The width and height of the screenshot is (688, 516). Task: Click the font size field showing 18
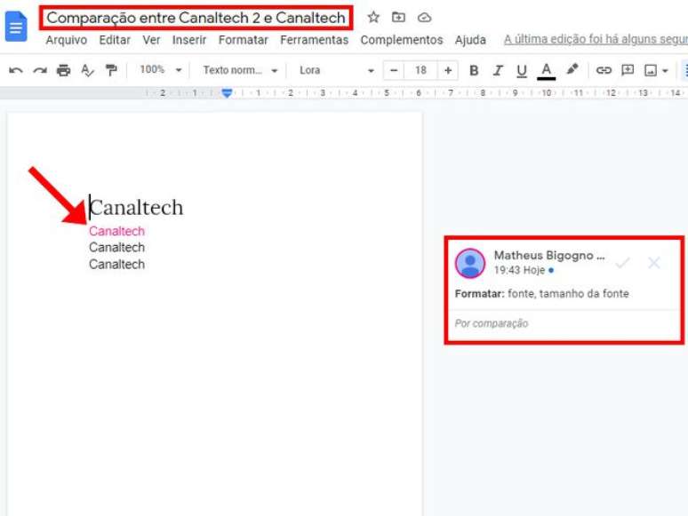(x=420, y=70)
